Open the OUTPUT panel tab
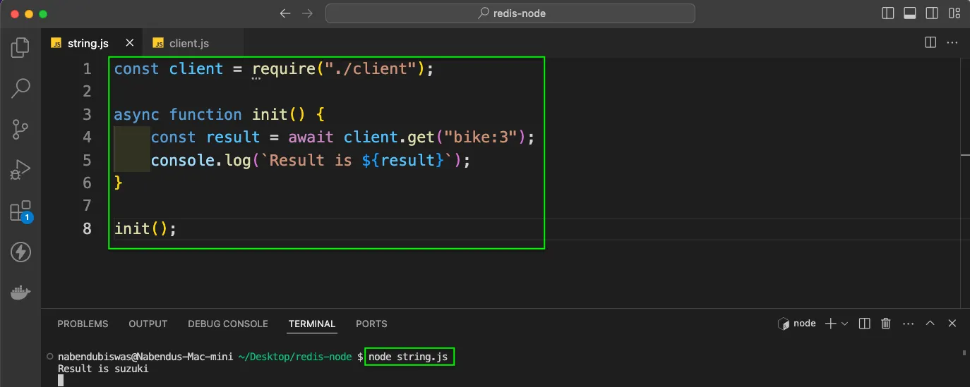The image size is (970, 387). click(x=148, y=324)
